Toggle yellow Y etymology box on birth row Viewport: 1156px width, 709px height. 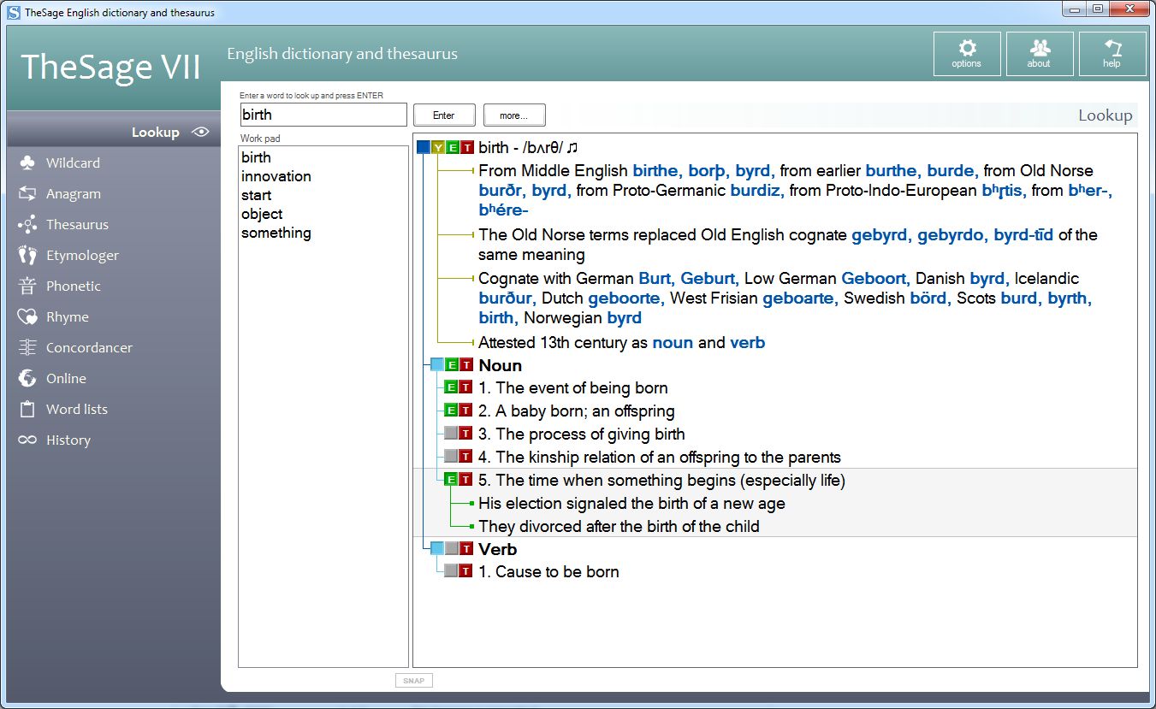pyautogui.click(x=438, y=148)
